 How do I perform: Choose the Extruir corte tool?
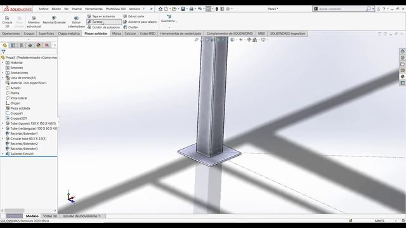click(x=134, y=16)
